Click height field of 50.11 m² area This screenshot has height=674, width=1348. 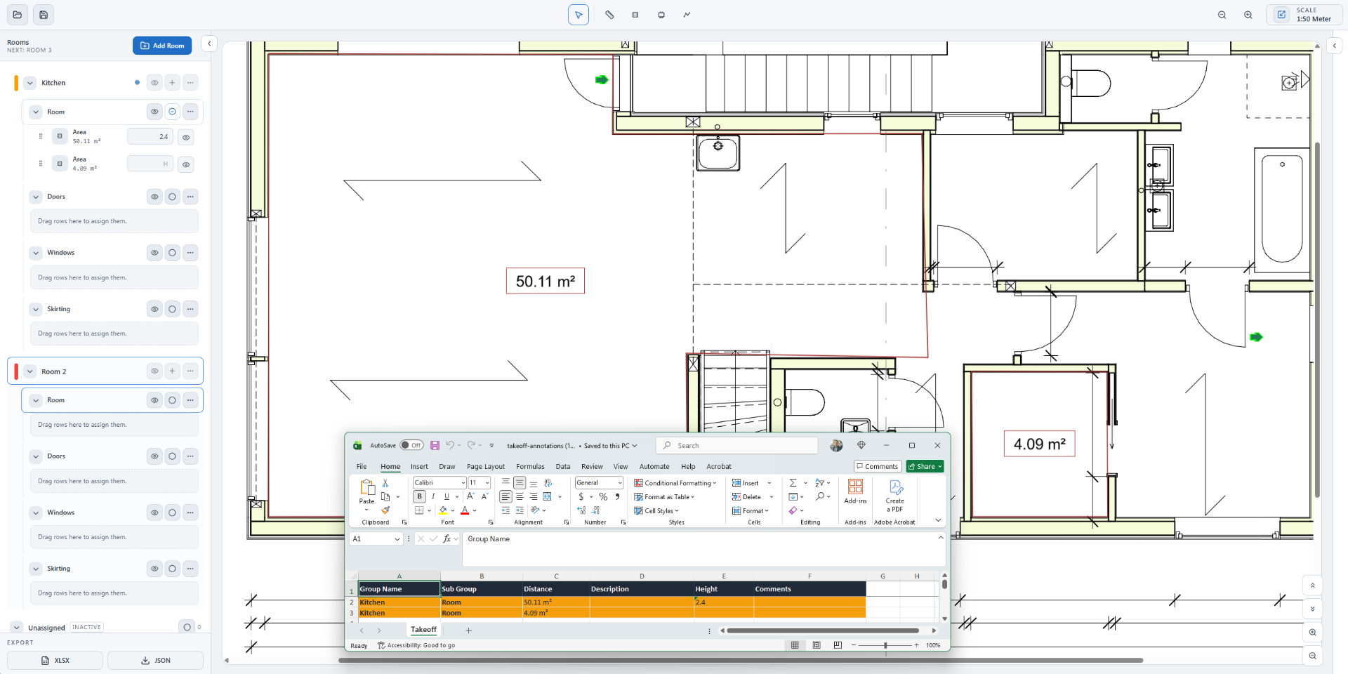pyautogui.click(x=150, y=137)
